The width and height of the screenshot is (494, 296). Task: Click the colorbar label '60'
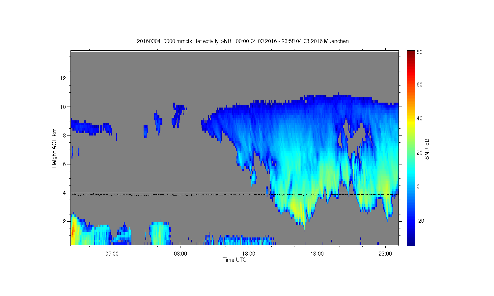420,85
